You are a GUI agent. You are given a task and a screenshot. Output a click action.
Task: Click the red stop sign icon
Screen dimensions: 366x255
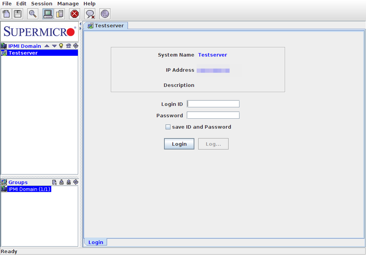pyautogui.click(x=75, y=14)
